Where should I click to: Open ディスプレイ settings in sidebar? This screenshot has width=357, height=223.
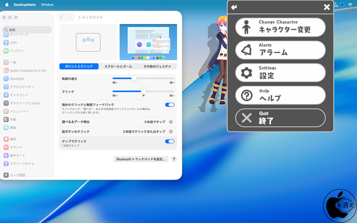[x=16, y=95]
